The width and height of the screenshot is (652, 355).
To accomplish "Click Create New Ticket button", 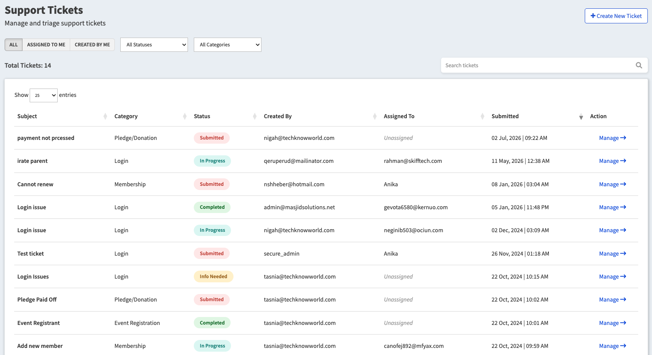I will (616, 16).
